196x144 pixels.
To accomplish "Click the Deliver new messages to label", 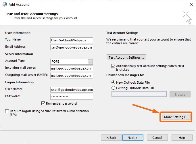I will click(125, 75).
